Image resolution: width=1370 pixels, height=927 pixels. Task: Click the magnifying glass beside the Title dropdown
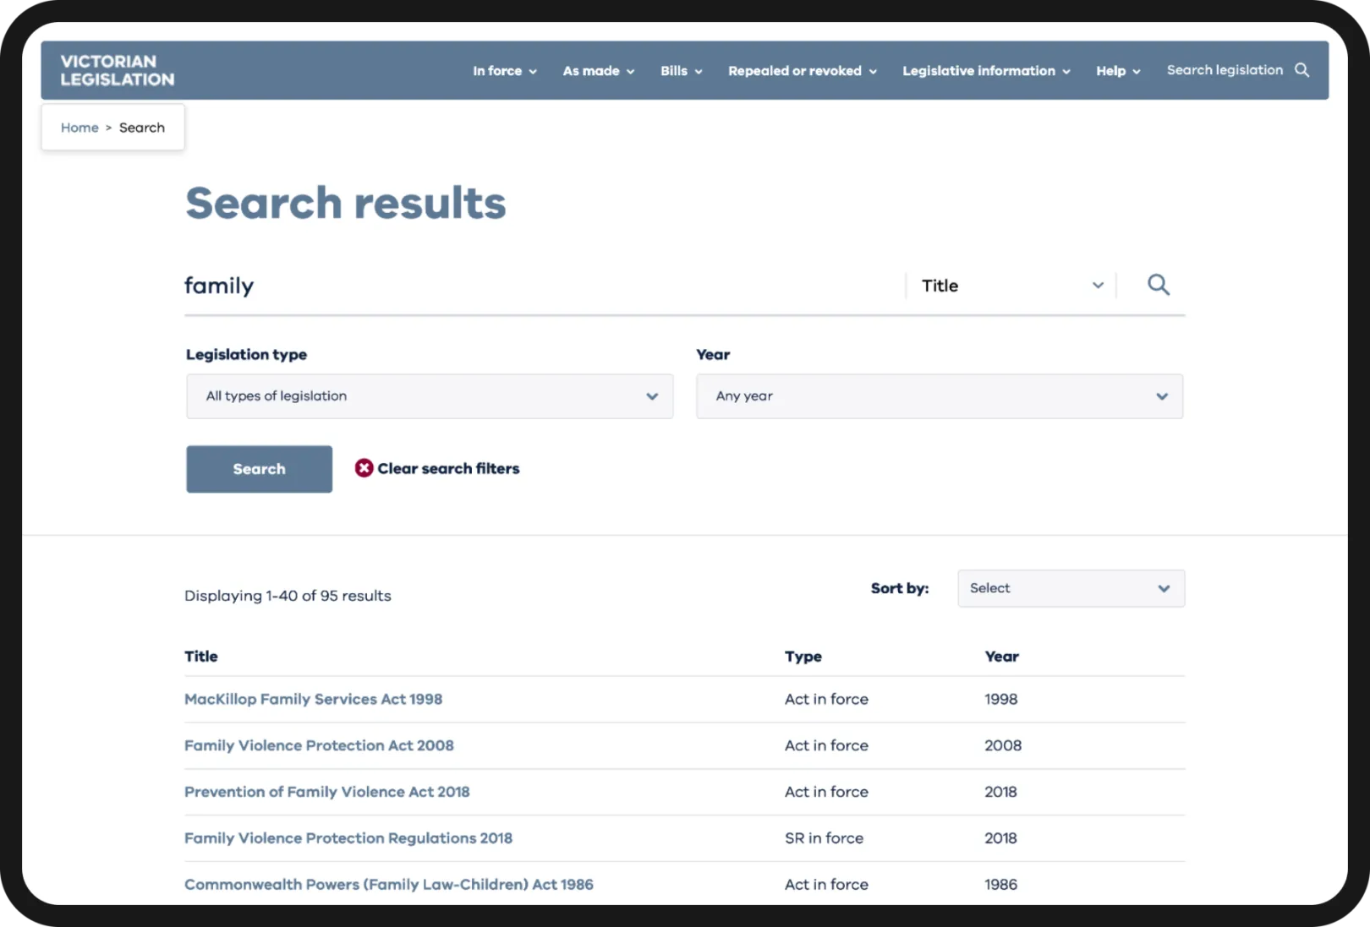1159,285
